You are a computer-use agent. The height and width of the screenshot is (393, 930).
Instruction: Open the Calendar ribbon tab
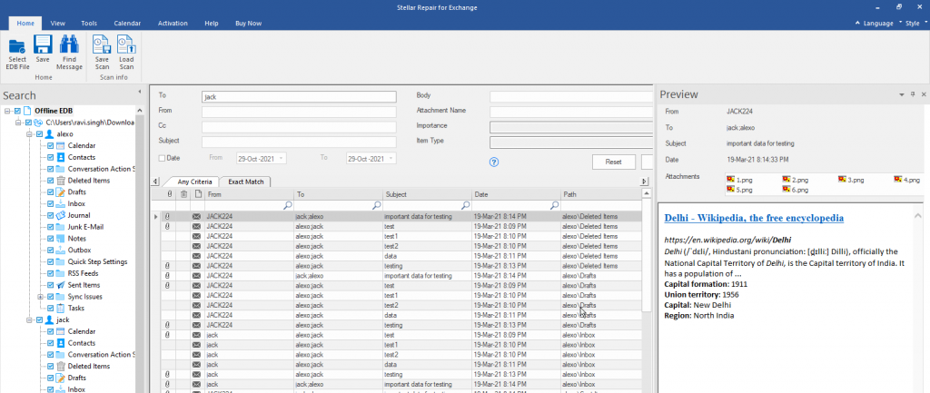pos(127,23)
